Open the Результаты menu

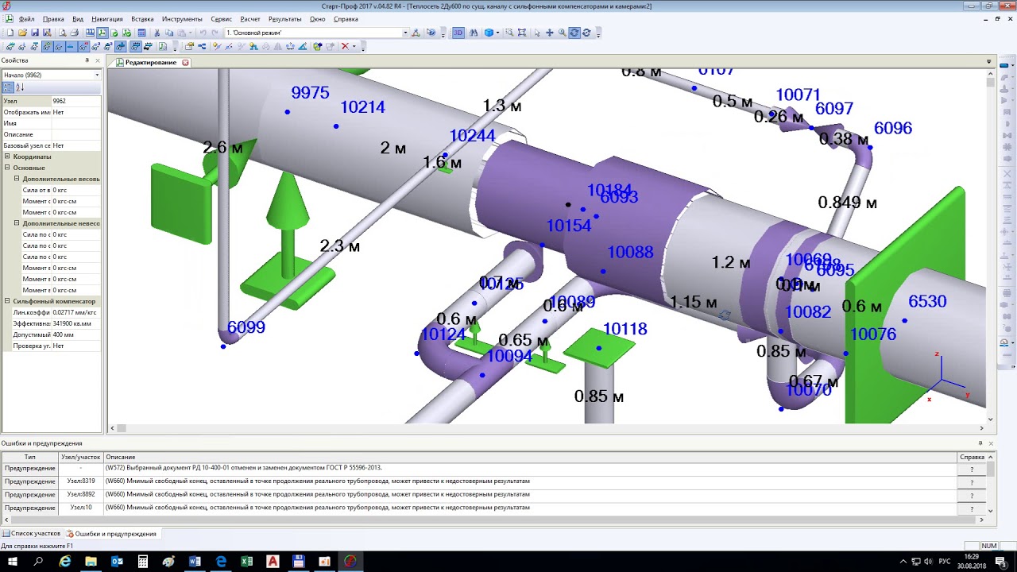(284, 19)
